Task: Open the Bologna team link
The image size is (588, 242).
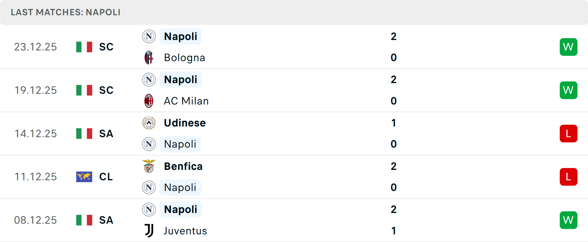Action: click(x=184, y=57)
